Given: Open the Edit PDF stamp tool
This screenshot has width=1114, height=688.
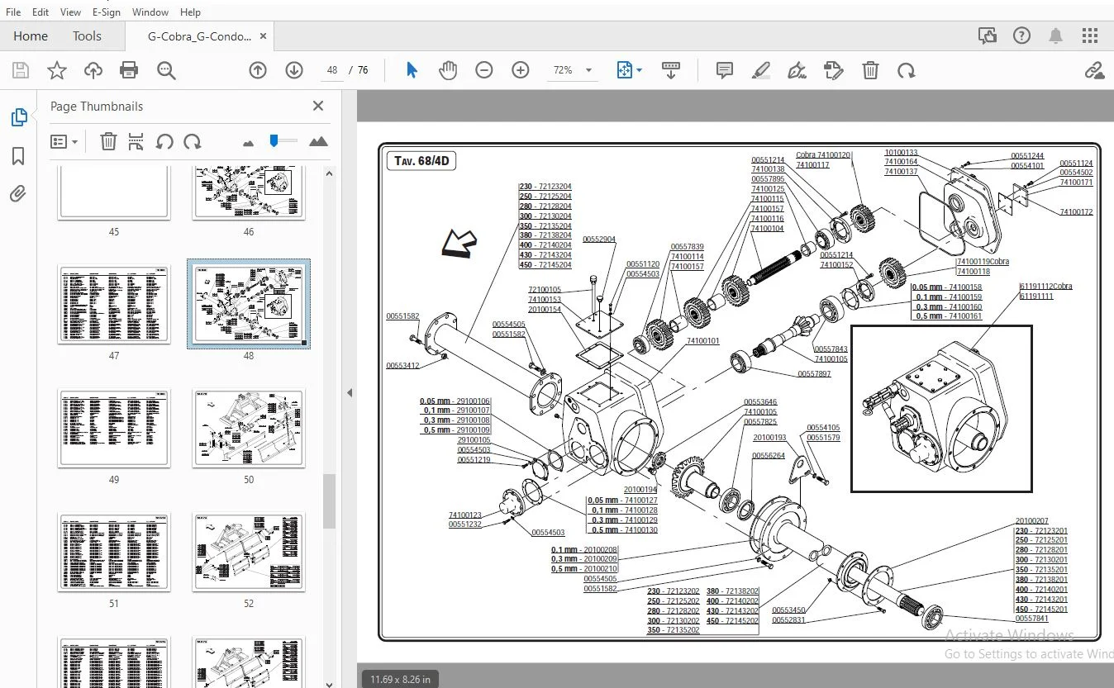Looking at the screenshot, I should pos(834,70).
